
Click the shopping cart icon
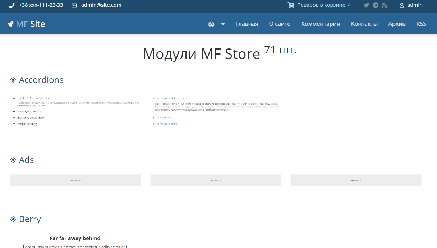point(291,5)
